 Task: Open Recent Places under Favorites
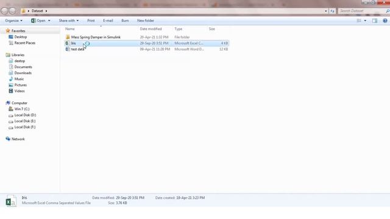coord(24,43)
